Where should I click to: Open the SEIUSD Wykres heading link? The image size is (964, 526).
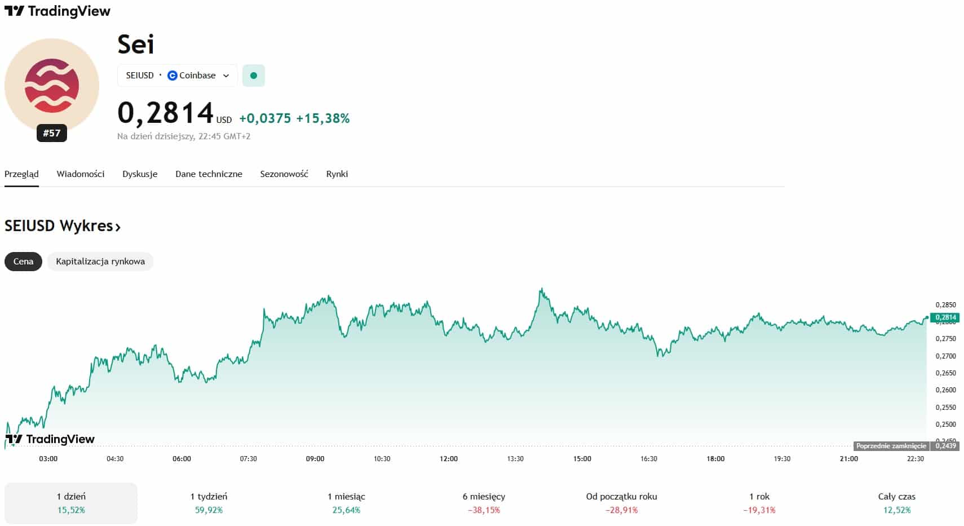click(x=59, y=226)
